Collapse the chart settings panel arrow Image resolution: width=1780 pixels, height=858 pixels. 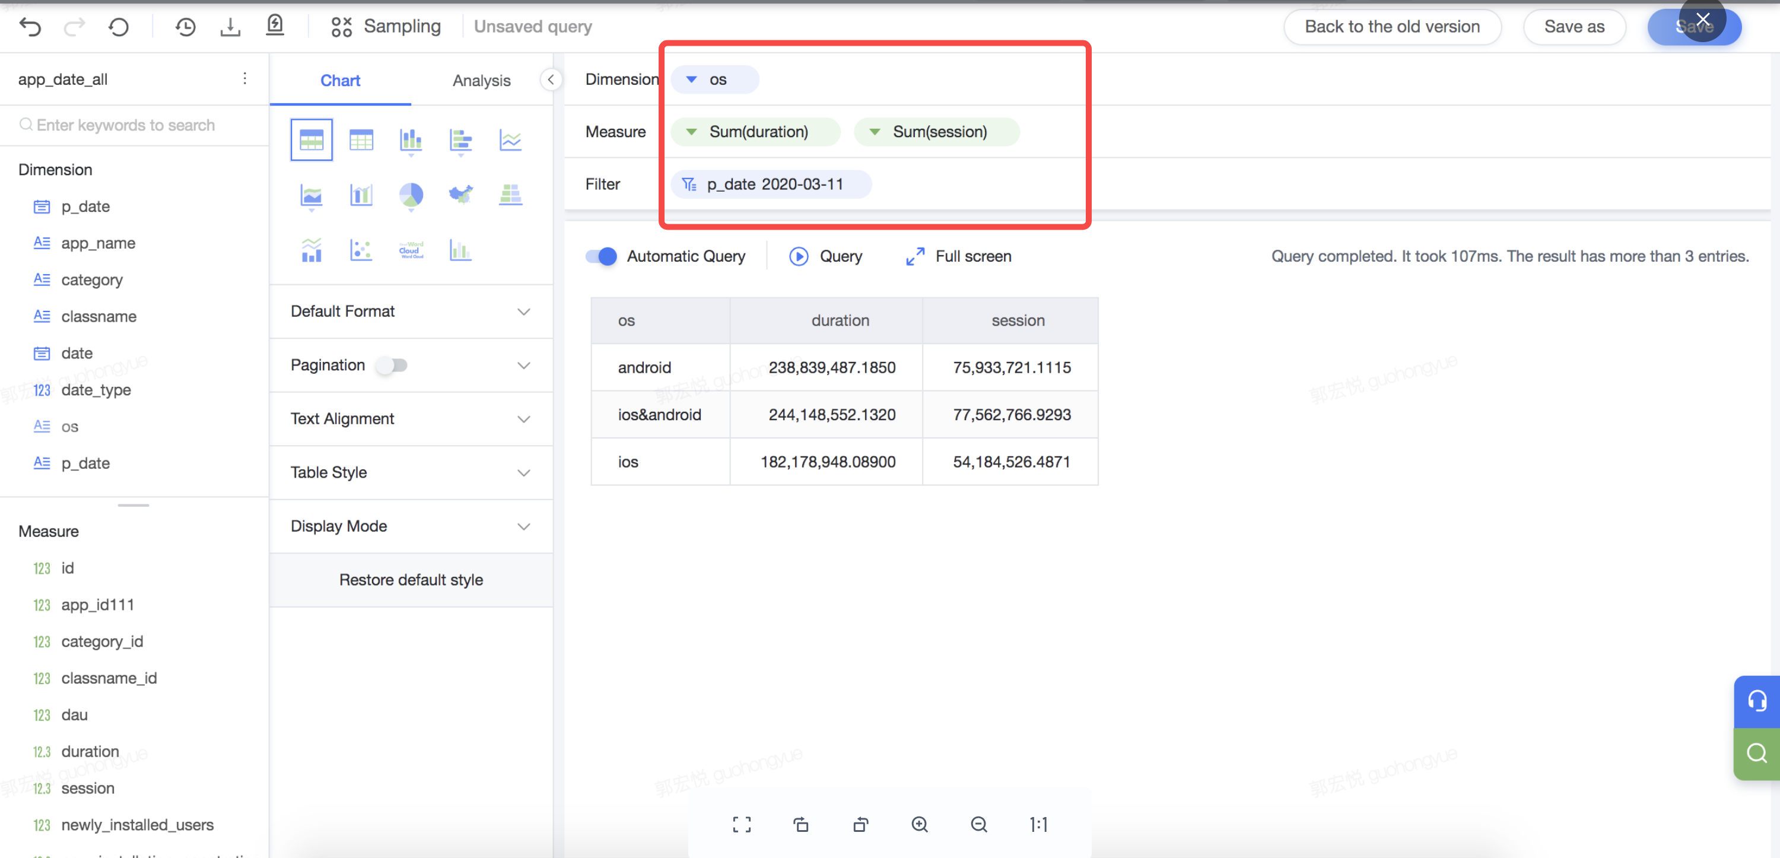551,80
